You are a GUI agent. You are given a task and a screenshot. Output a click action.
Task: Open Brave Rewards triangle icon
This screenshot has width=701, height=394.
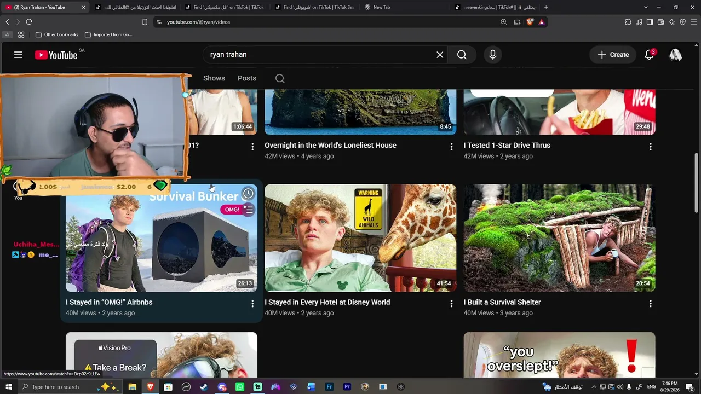point(542,22)
